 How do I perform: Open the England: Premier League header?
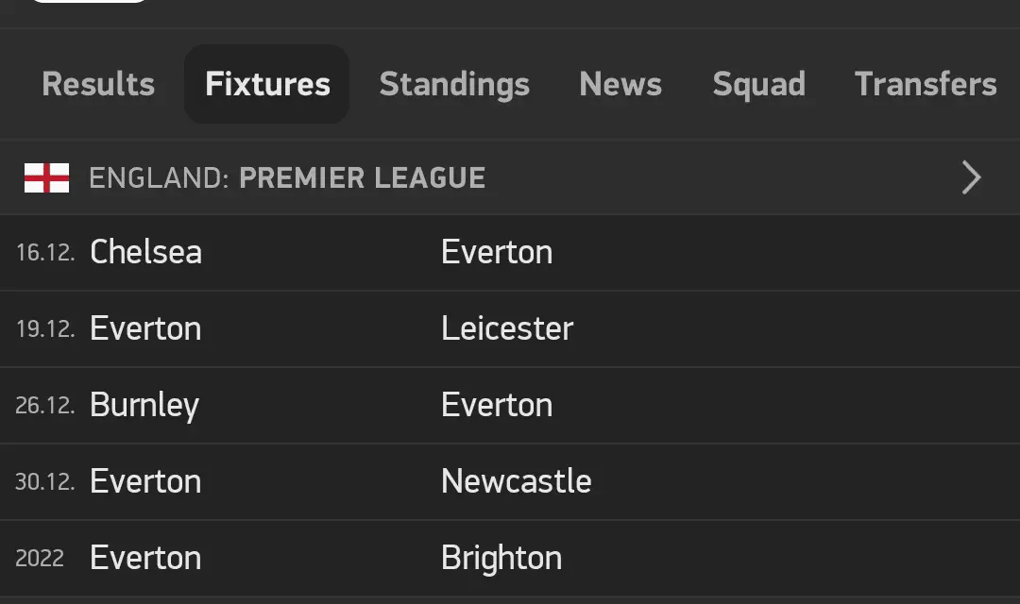[287, 177]
